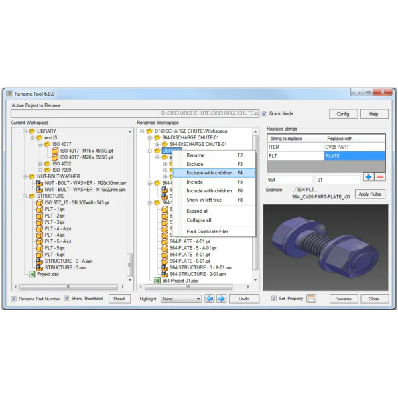
Task: Click the 964-PLATE - 6-01.ipt part icon
Action: pos(165,261)
